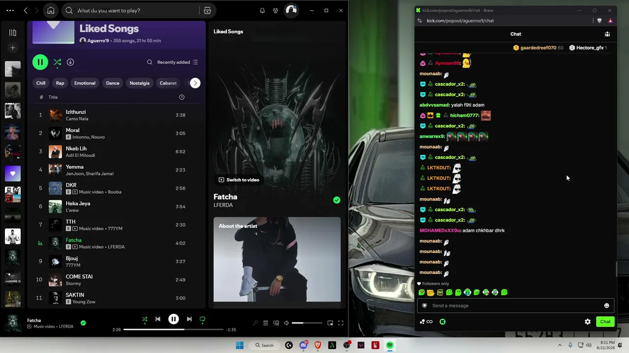The width and height of the screenshot is (629, 353).
Task: Pause playback in the bottom player bar
Action: tap(173, 319)
